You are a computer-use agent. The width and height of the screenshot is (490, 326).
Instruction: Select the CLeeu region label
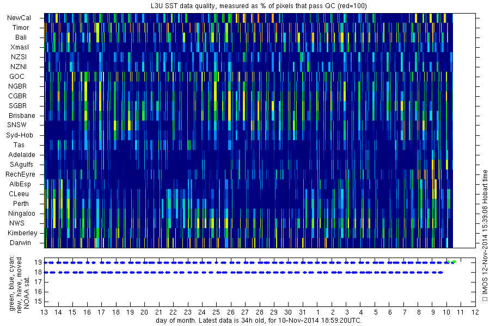pyautogui.click(x=19, y=194)
